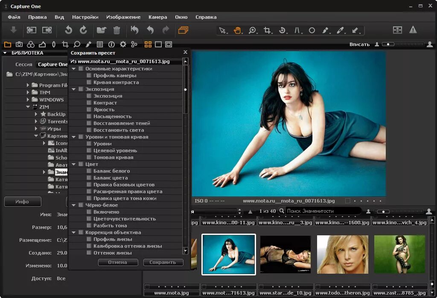Select the zoom magnifier tool
This screenshot has height=298, width=437.
pyautogui.click(x=252, y=30)
